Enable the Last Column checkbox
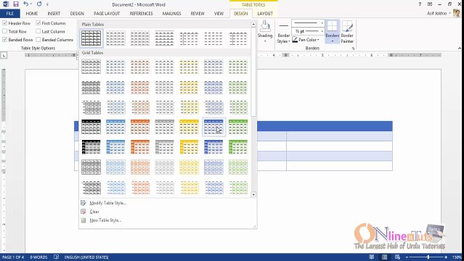The height and width of the screenshot is (261, 464). (38, 31)
